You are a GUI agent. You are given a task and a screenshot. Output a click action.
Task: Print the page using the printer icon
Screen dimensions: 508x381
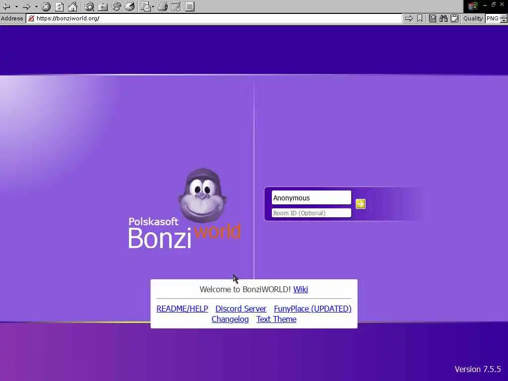point(163,6)
